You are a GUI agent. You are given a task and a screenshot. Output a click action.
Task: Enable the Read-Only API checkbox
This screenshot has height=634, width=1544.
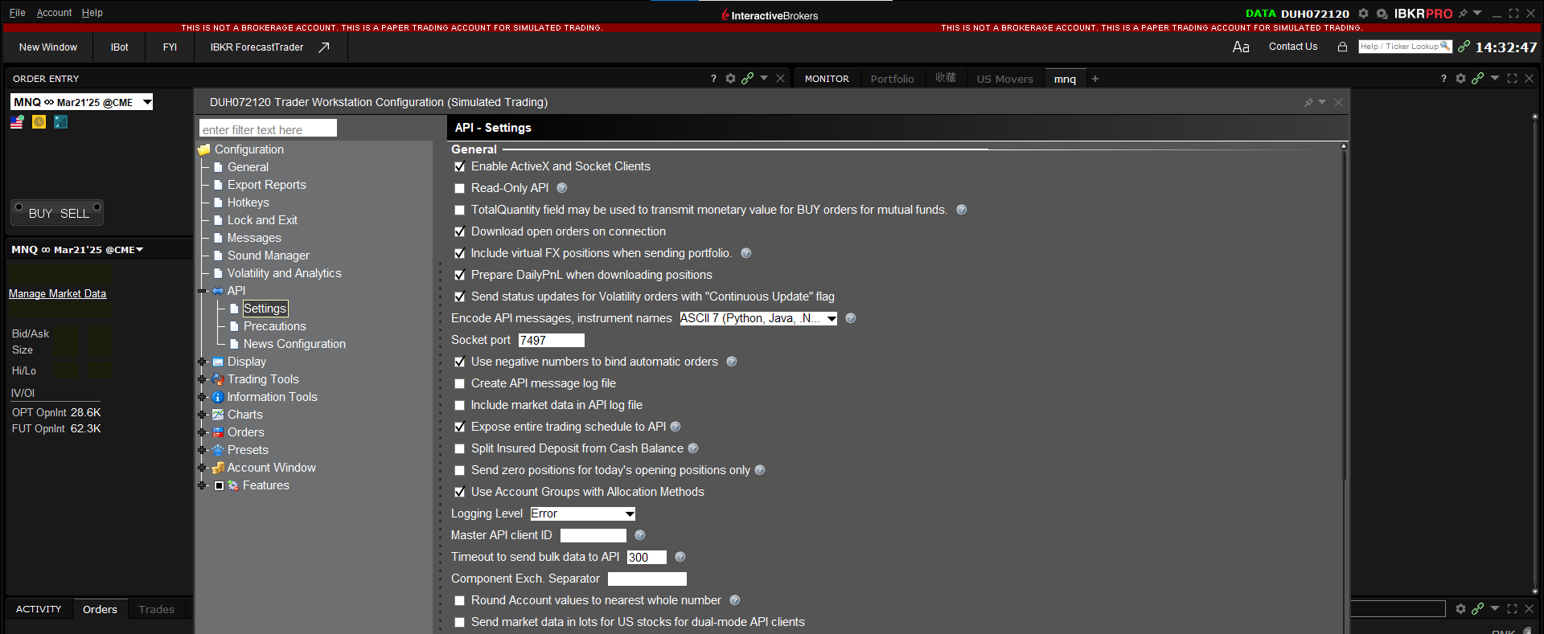(460, 189)
